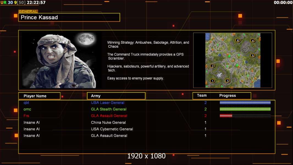The height and width of the screenshot is (165, 293).
Task: Click the Winning Strategy description text
Action: 148,45
